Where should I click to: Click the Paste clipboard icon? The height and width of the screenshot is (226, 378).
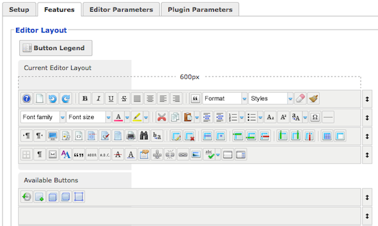click(188, 117)
